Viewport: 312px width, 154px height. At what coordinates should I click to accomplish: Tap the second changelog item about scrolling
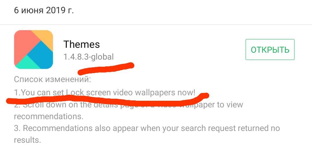(x=128, y=104)
